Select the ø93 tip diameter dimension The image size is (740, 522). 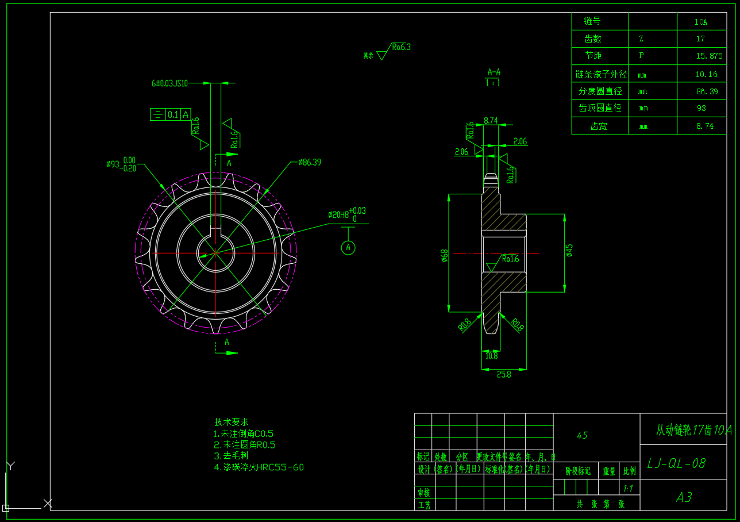(121, 164)
